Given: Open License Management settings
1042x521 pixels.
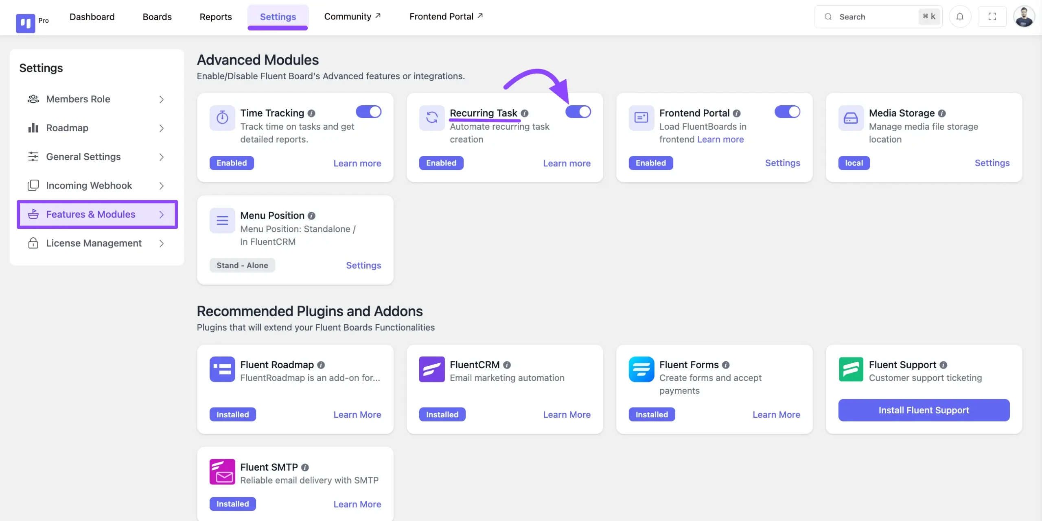Looking at the screenshot, I should point(97,243).
